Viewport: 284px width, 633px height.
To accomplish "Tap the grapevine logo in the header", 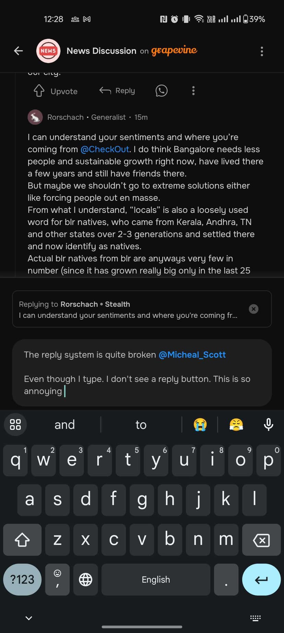I will [x=174, y=51].
